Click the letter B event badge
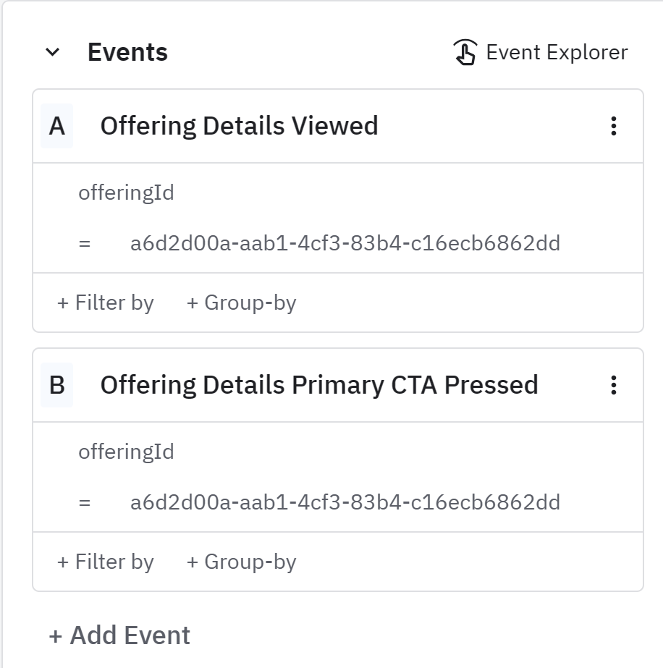Screen dimensions: 663x668 [56, 385]
